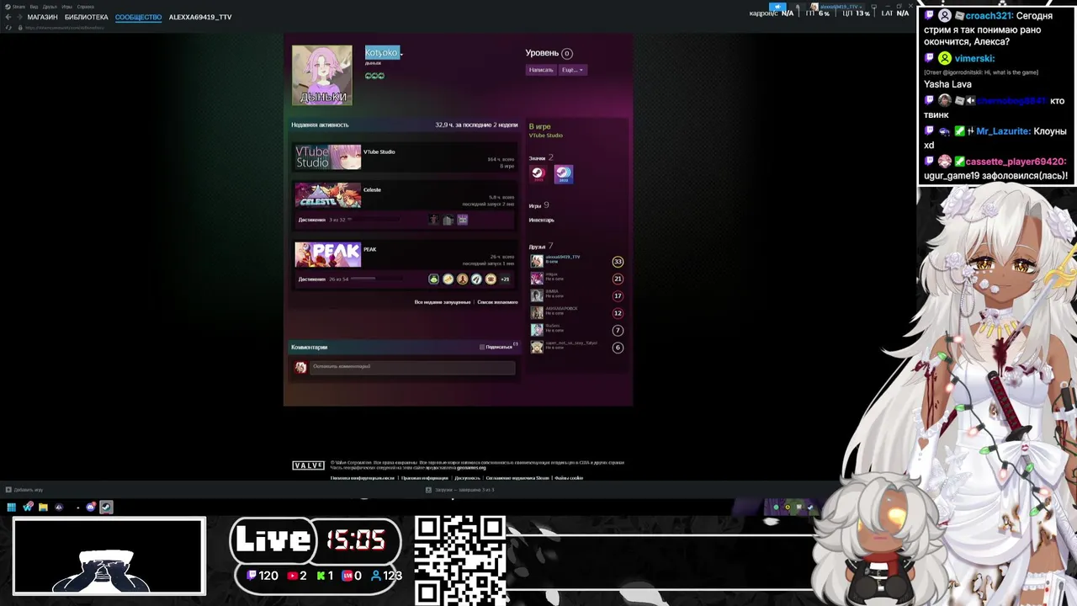Open the third PEAK achievement icon

[462, 279]
